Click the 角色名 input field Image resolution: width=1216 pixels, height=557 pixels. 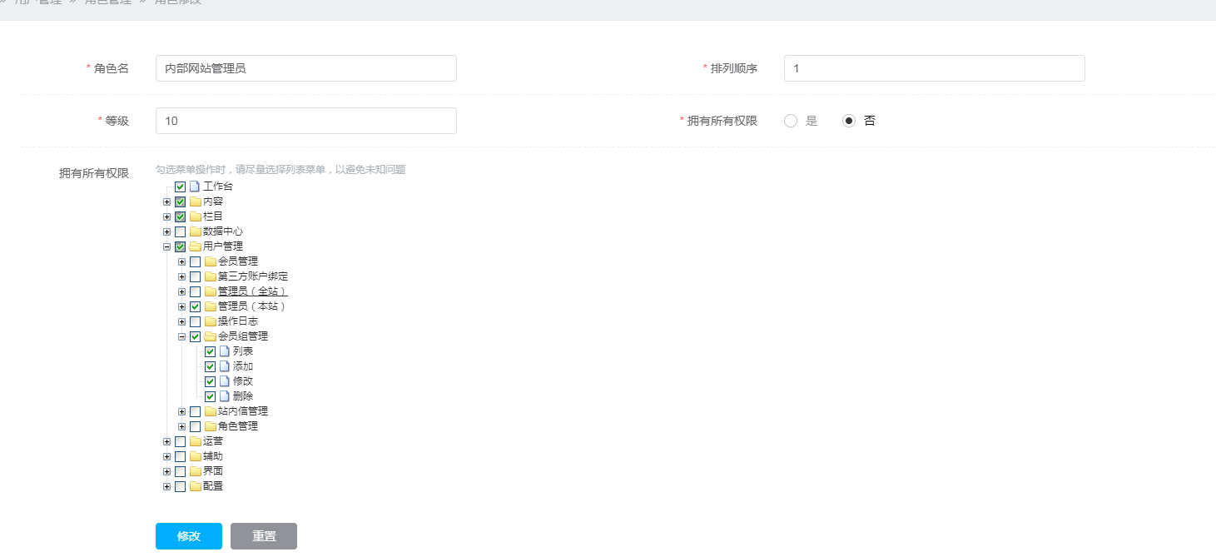pos(306,68)
